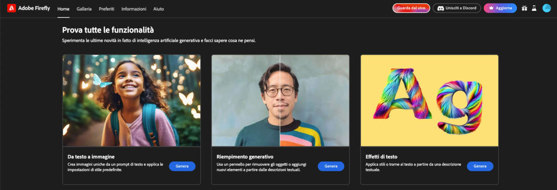Click Genera for Effetti di testo
Screen dimensions: 557x190
[x=480, y=166]
